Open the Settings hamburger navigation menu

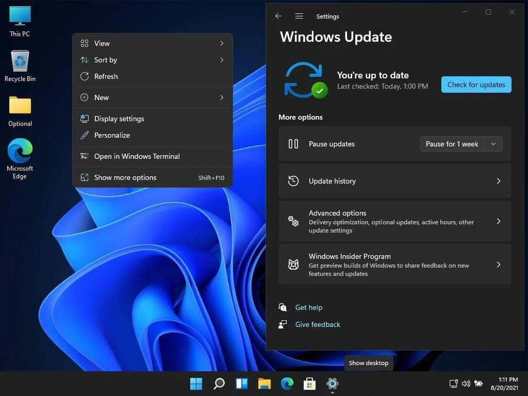pos(299,16)
